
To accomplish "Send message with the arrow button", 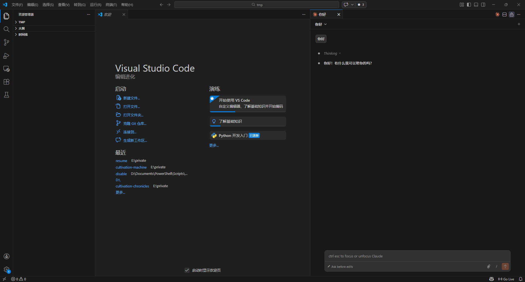I will coord(505,266).
